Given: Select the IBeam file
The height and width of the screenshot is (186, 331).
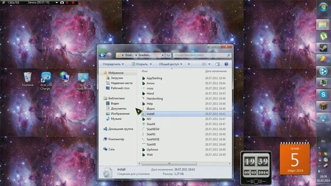Looking at the screenshot, I should (x=151, y=109).
